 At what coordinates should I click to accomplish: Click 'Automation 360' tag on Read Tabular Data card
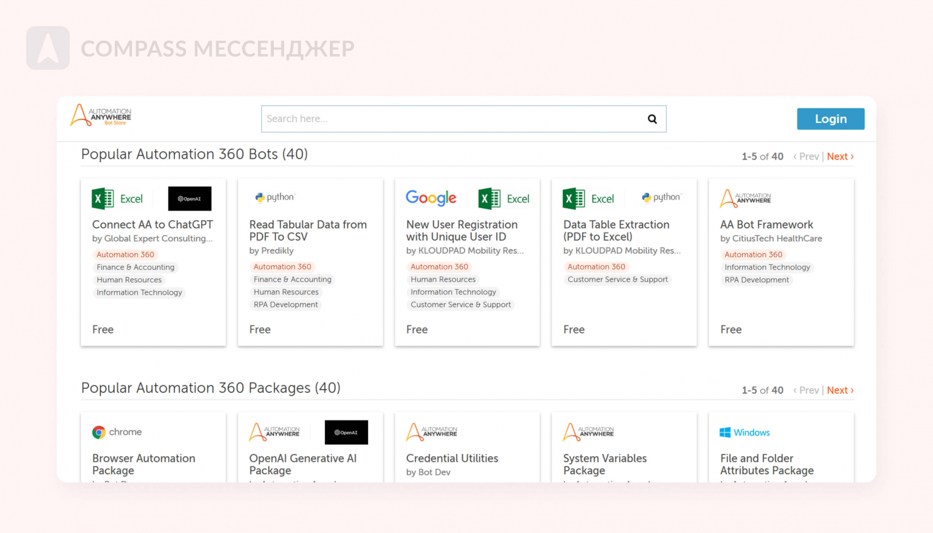(282, 267)
